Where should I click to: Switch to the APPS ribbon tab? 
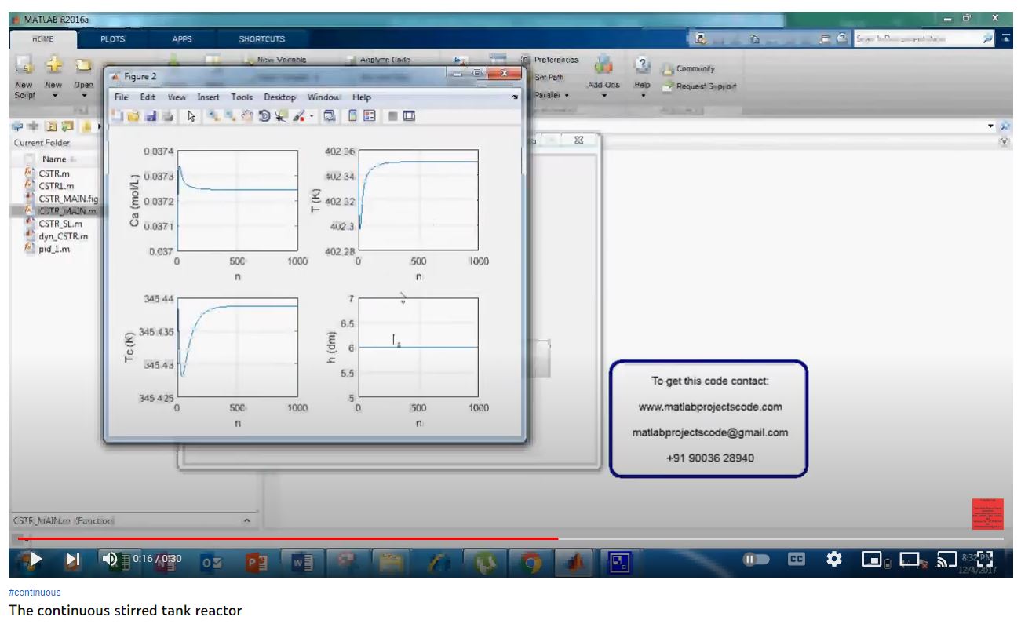[181, 38]
